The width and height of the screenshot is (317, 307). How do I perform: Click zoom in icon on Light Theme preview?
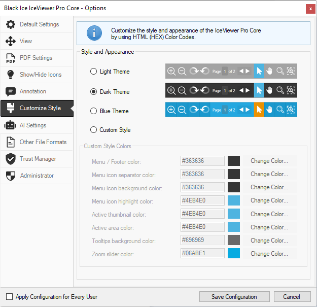(x=171, y=71)
